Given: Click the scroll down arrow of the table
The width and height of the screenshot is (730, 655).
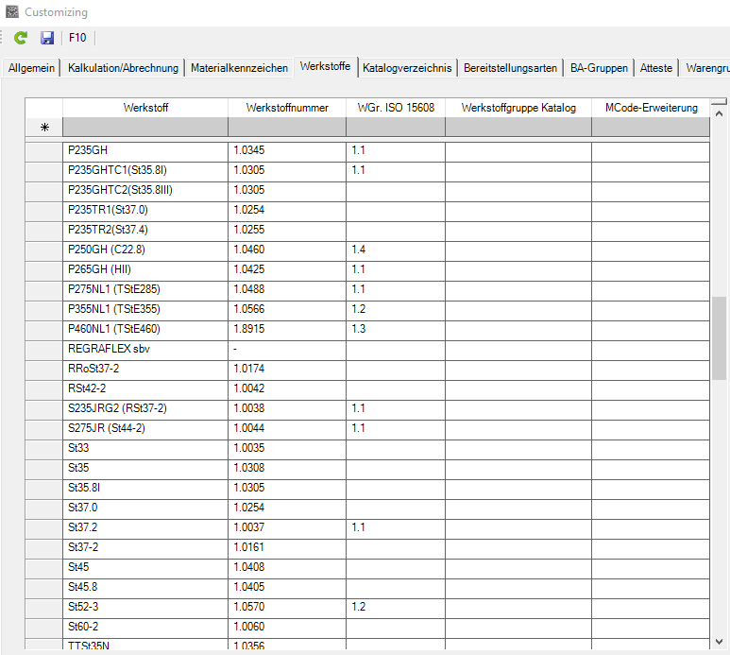Looking at the screenshot, I should 720,640.
